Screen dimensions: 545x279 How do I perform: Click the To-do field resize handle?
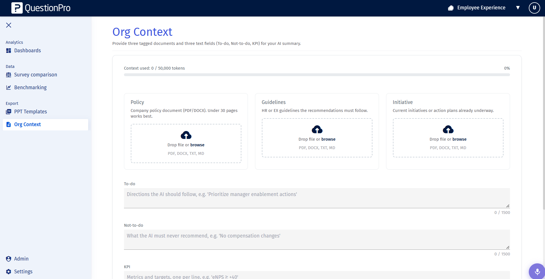[x=508, y=206]
